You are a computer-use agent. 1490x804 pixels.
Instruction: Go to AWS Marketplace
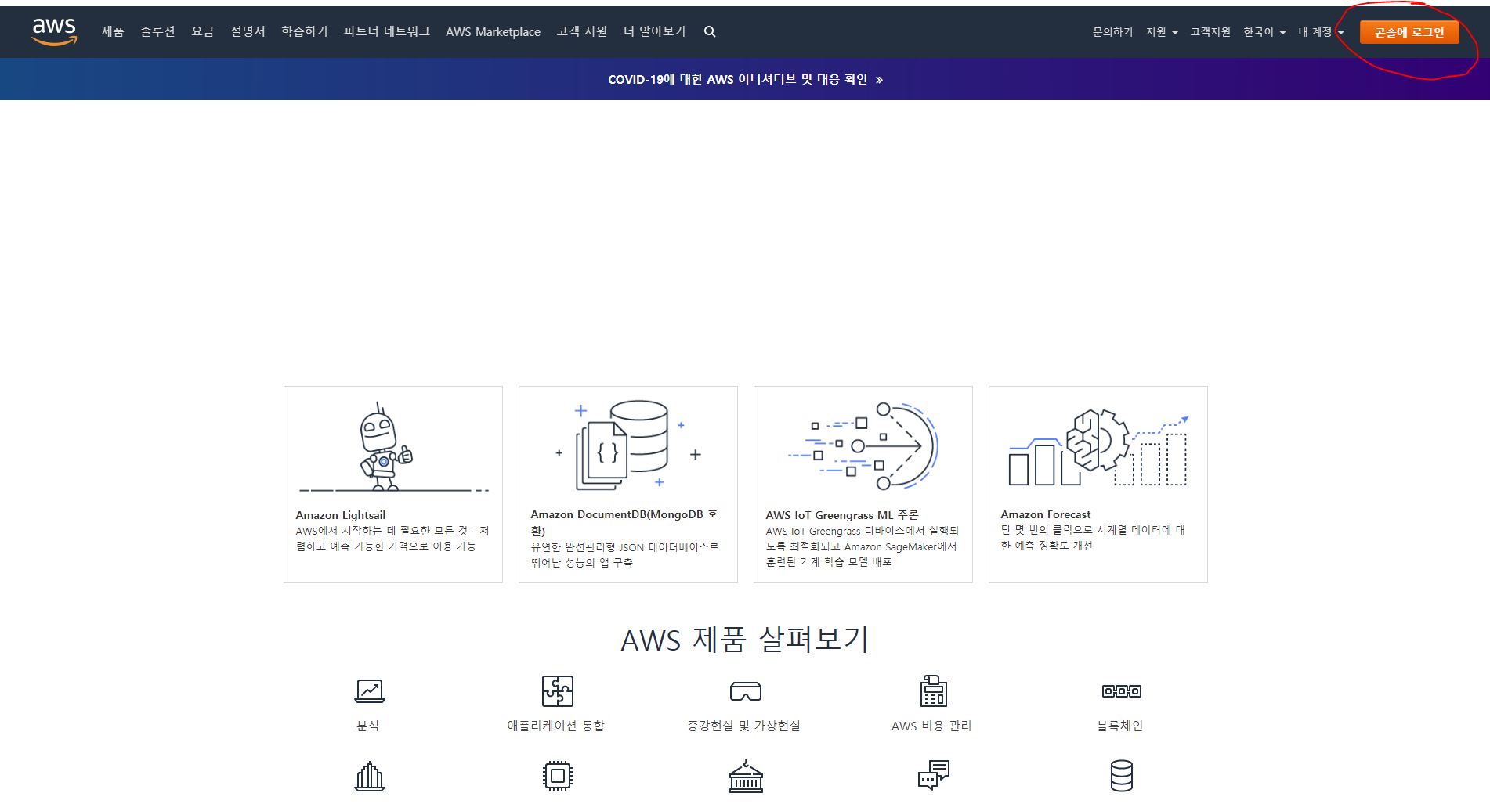click(493, 31)
